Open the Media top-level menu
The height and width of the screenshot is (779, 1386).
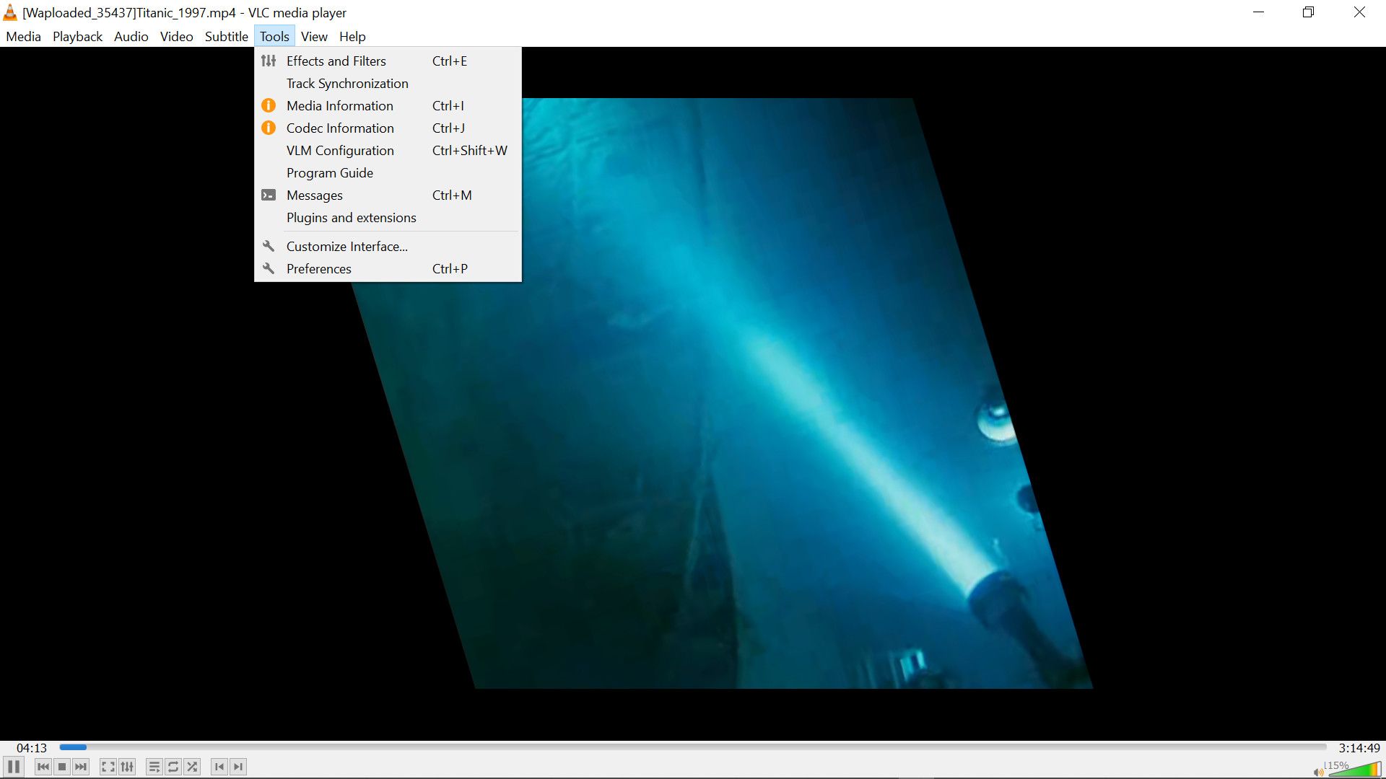23,36
